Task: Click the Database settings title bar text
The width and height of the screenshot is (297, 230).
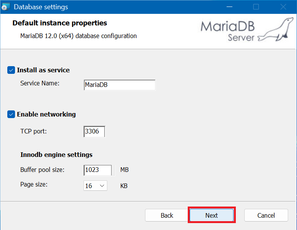Action: (41, 7)
